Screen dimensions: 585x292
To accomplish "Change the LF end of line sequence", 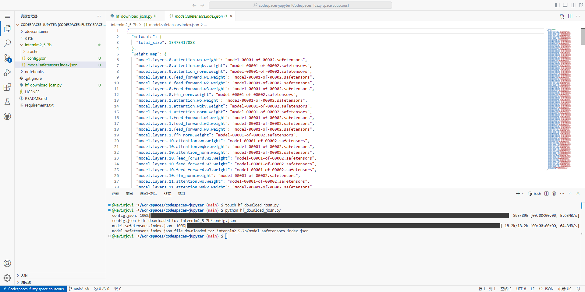I will click(x=533, y=289).
